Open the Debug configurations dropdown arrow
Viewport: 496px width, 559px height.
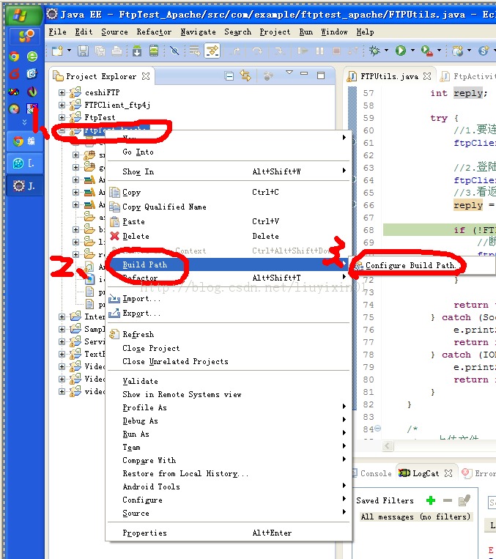click(x=386, y=51)
